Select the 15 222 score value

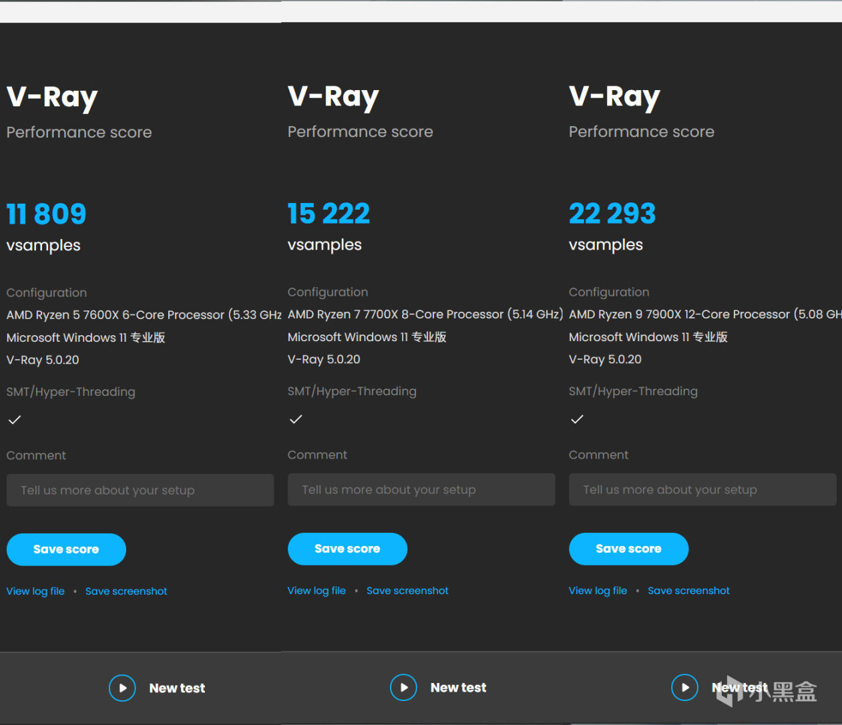[329, 214]
